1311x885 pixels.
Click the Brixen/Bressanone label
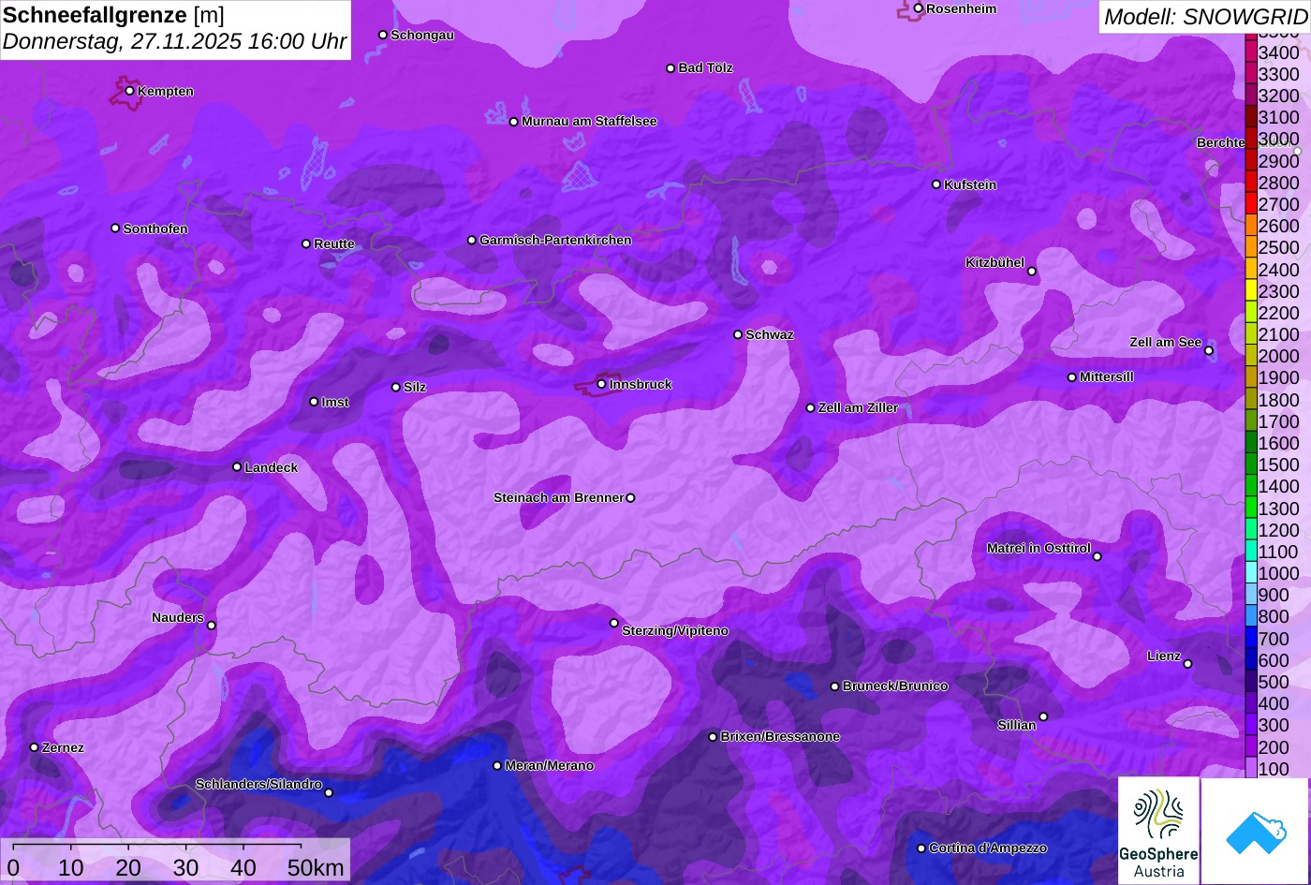(780, 737)
